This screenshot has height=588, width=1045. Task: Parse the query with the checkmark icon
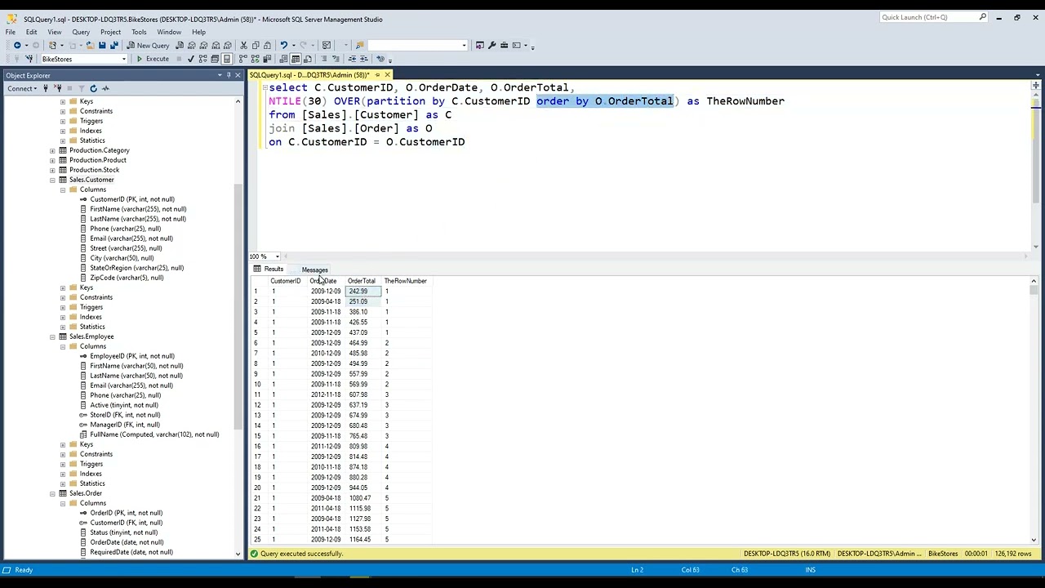tap(191, 59)
